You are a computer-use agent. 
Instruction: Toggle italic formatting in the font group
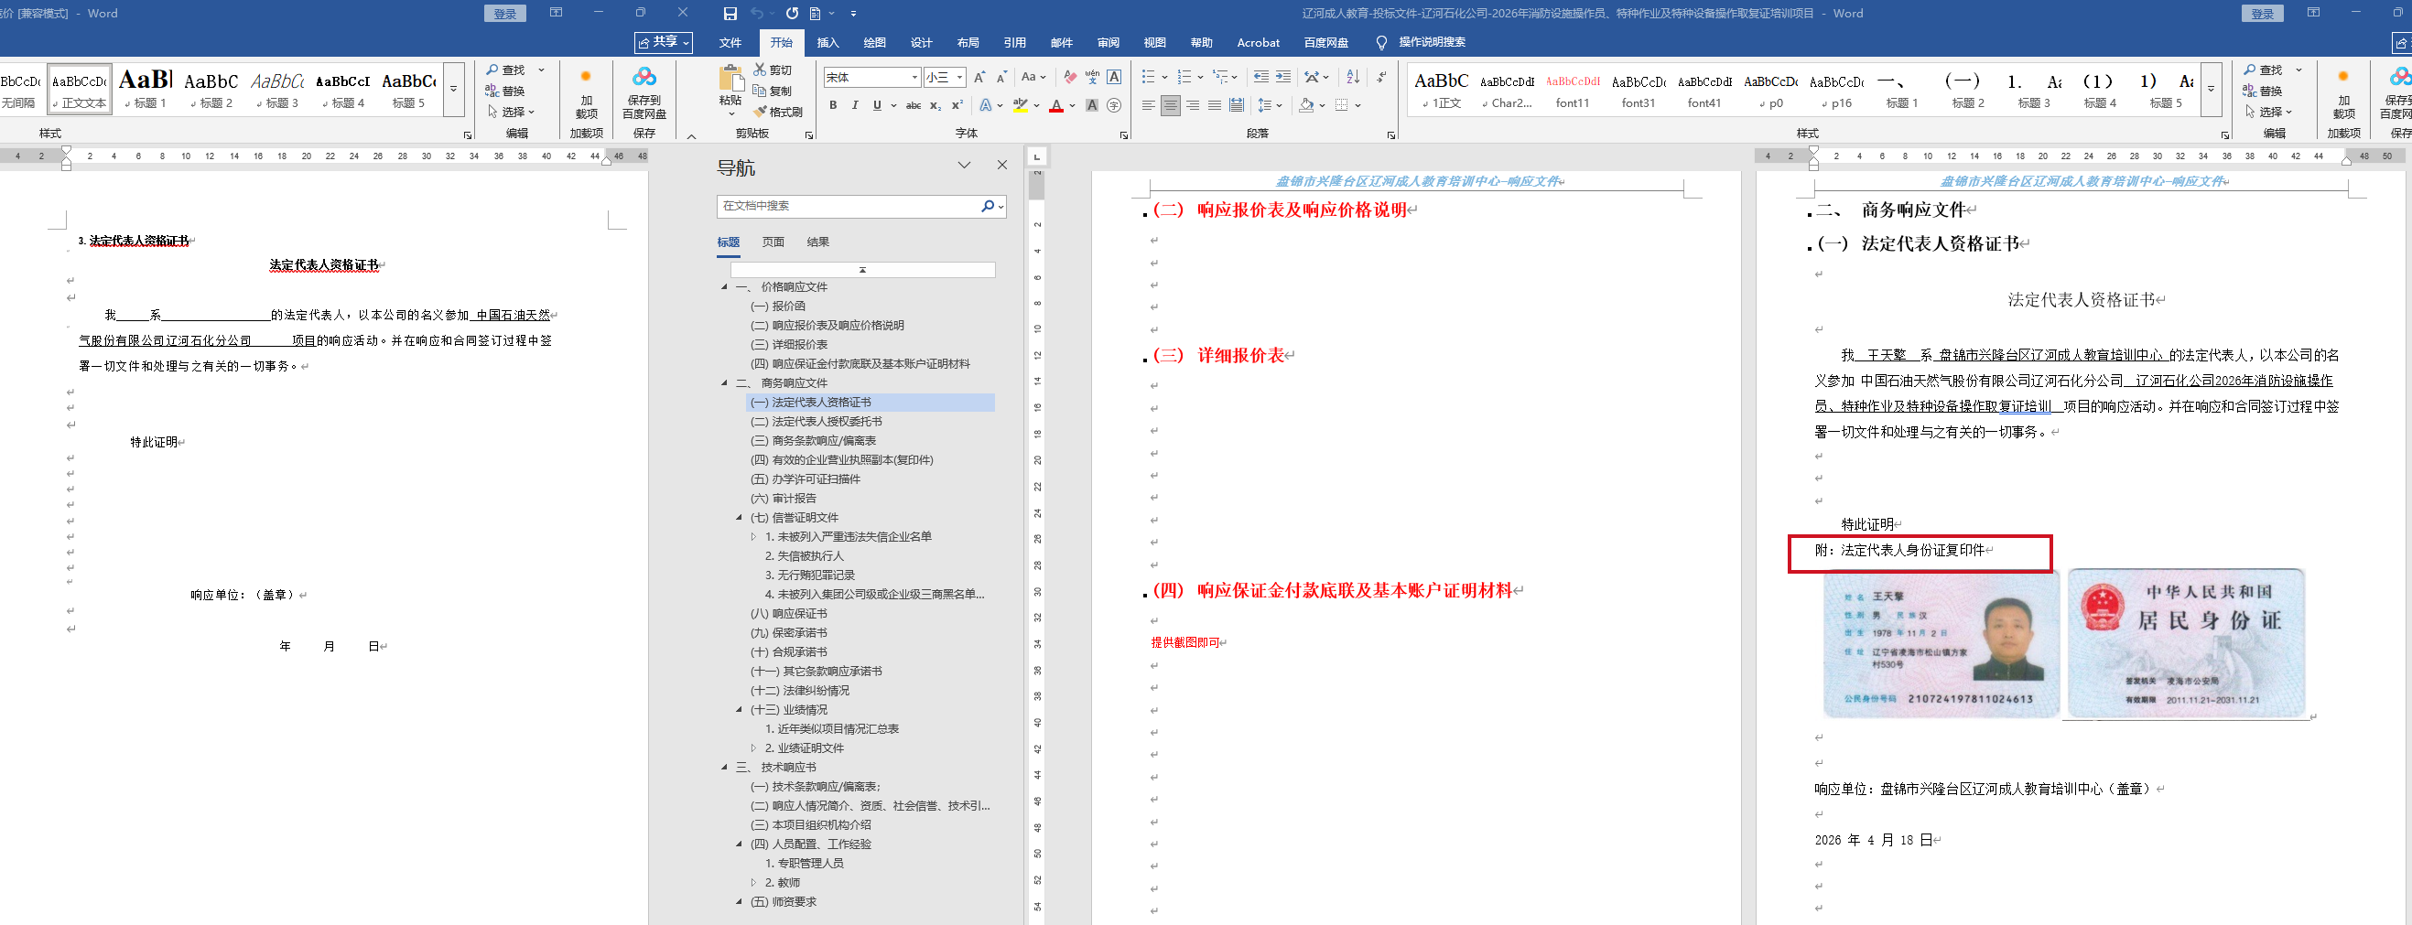pos(855,106)
